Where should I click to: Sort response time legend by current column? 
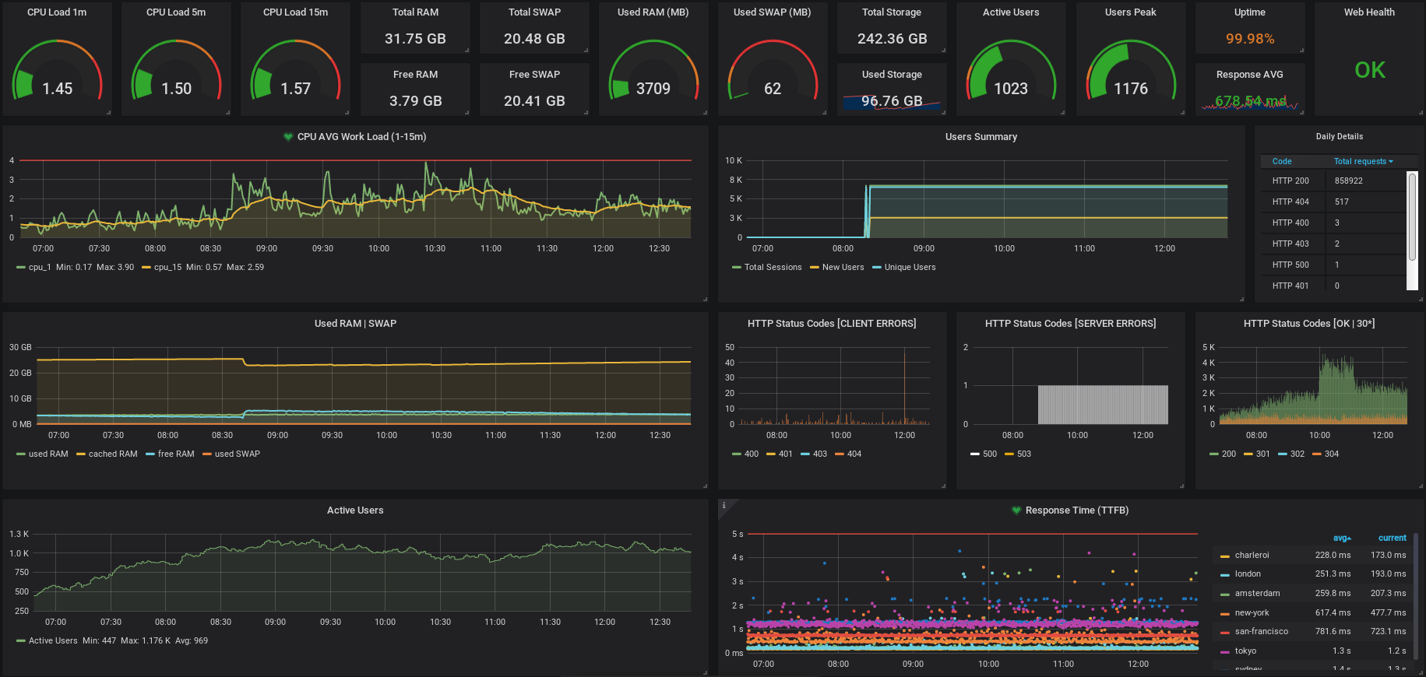(1392, 538)
